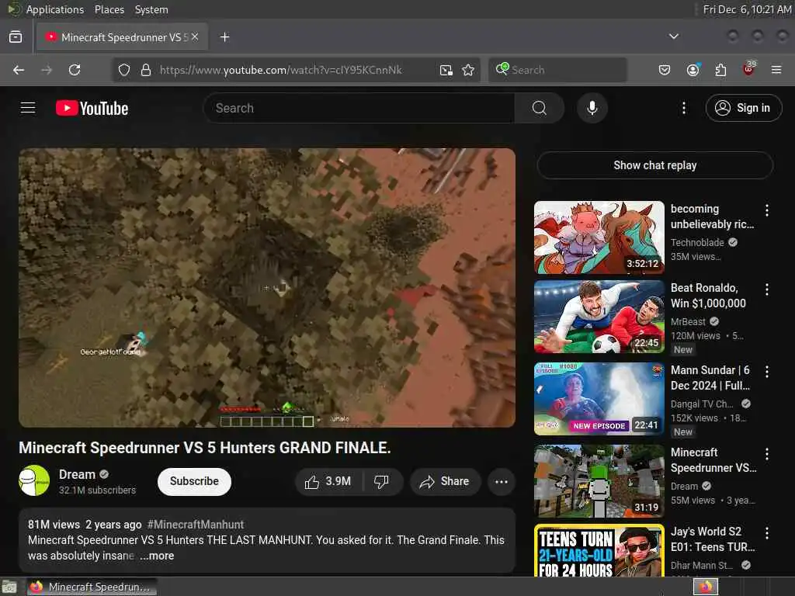Go back with the browser back arrow
The width and height of the screenshot is (795, 596).
pyautogui.click(x=19, y=70)
